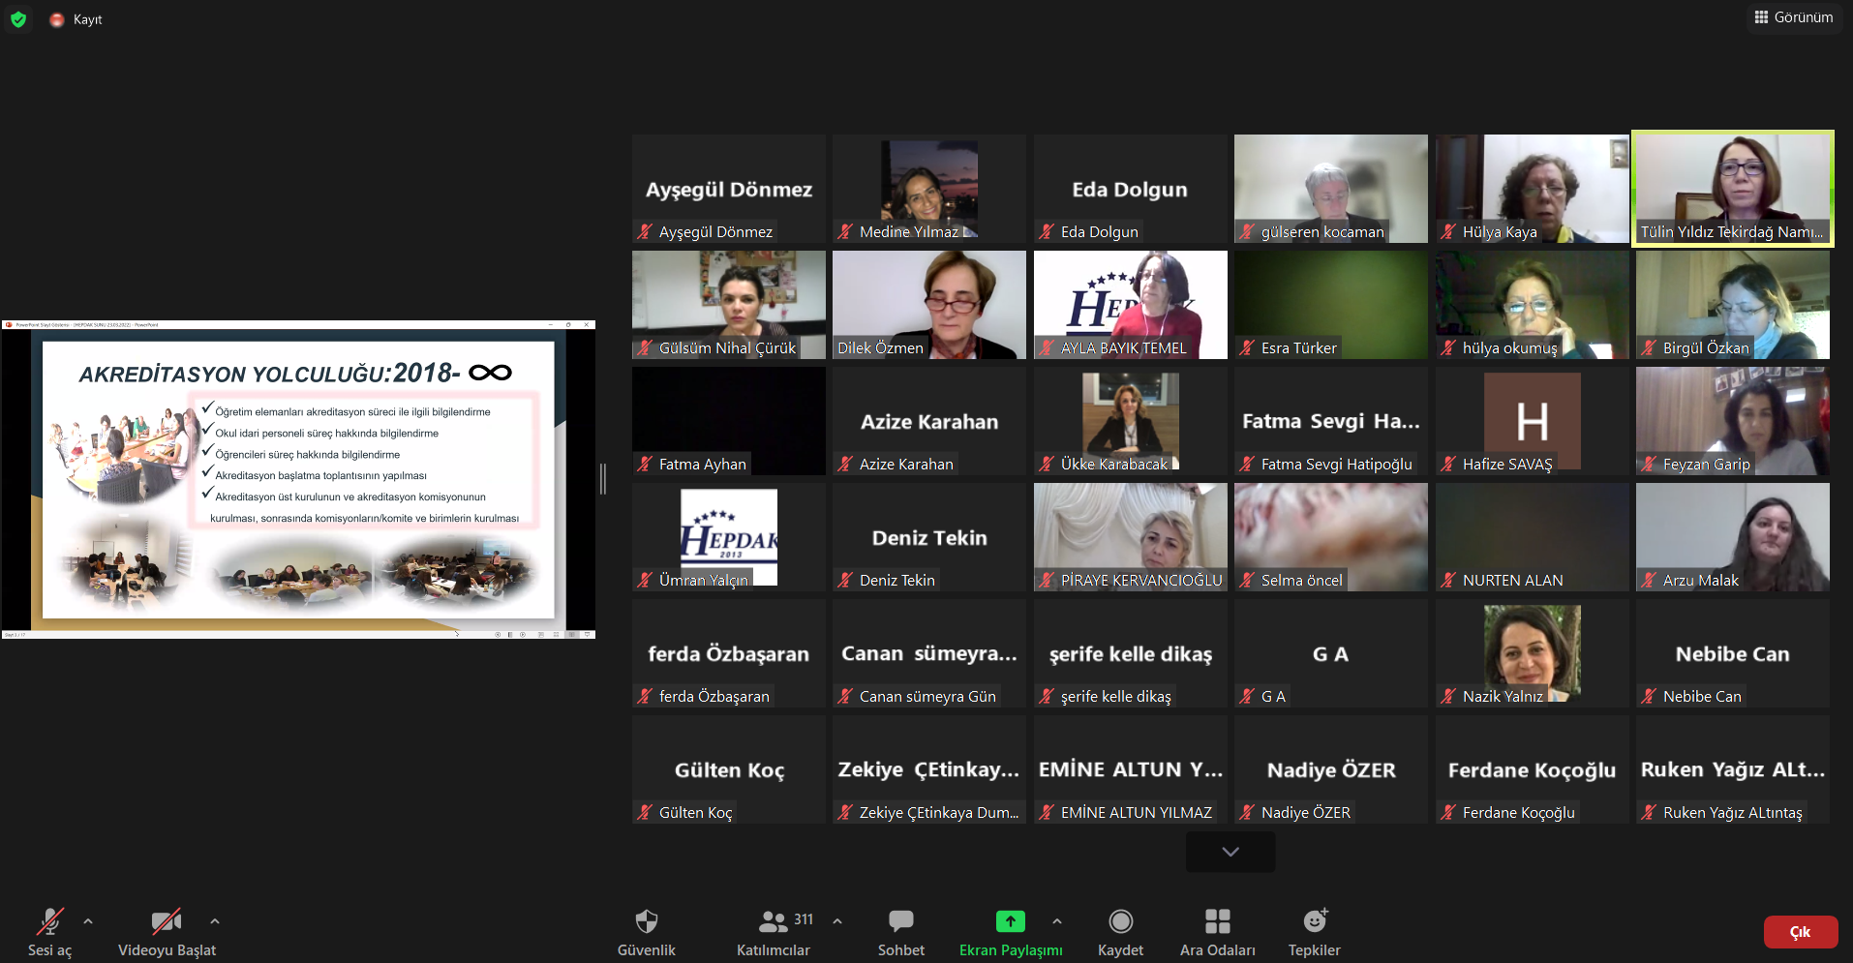This screenshot has height=963, width=1853.
Task: Click the green encryption shield icon
Action: pyautogui.click(x=18, y=19)
